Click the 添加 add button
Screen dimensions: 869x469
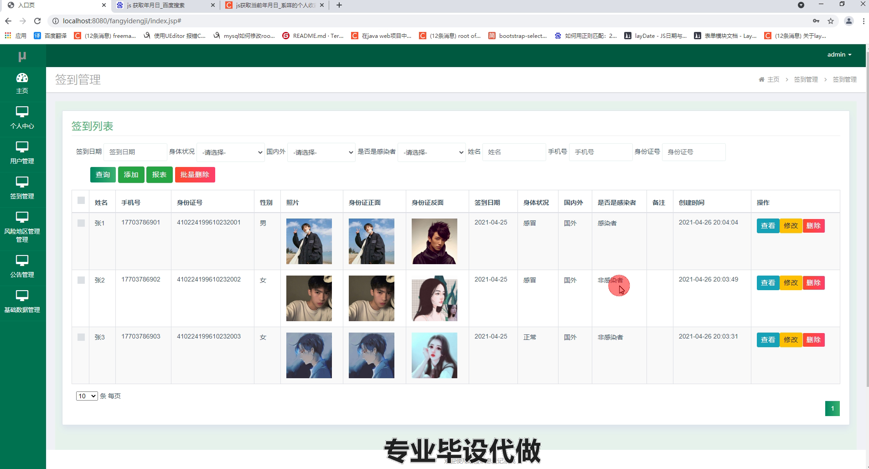point(131,175)
